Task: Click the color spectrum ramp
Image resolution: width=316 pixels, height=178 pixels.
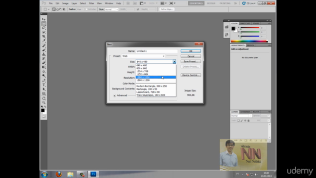Action: 249,41
